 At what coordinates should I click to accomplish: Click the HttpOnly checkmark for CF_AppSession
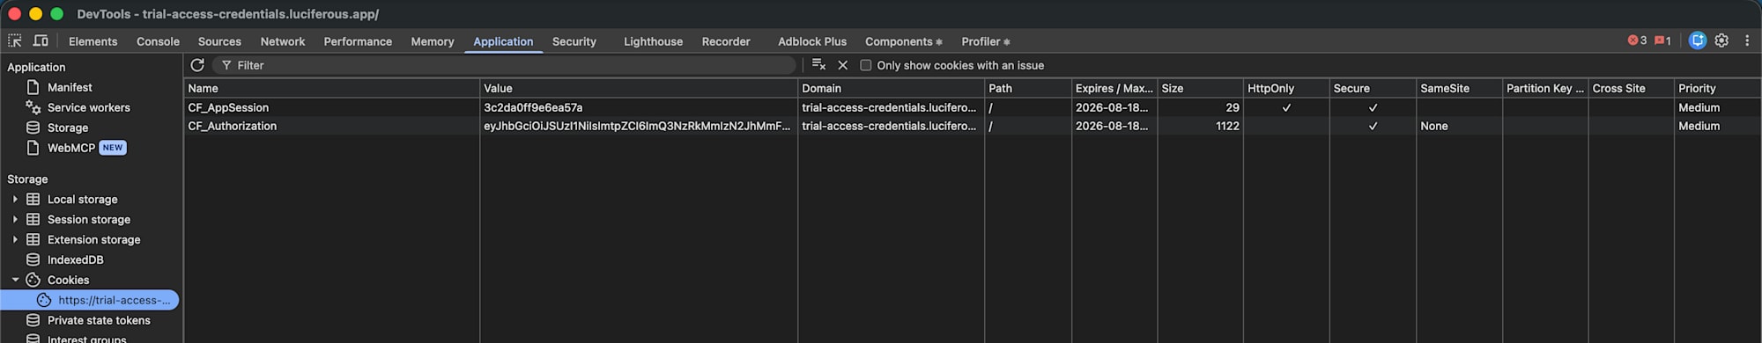(1286, 107)
